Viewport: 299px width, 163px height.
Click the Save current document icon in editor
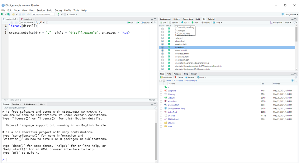click(x=17, y=22)
